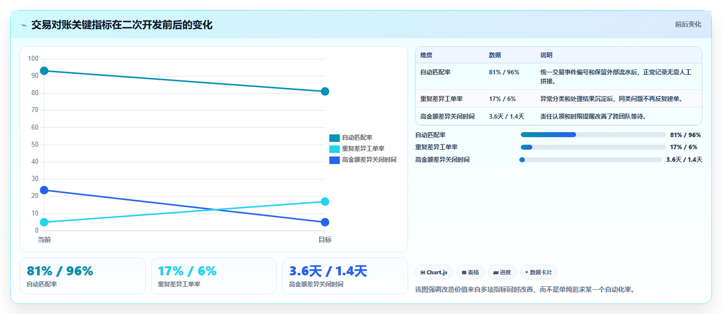Click the 重复差异工单率 data point at 目标
This screenshot has height=314, width=722.
325,201
